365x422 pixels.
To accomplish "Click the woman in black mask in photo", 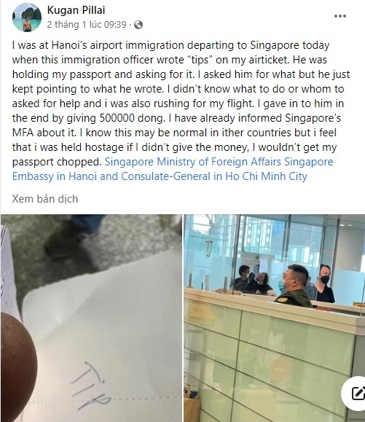I will point(324,283).
